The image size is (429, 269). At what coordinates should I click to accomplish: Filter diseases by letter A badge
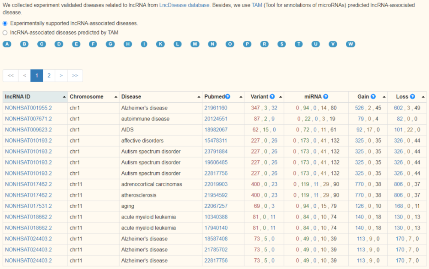pos(7,44)
